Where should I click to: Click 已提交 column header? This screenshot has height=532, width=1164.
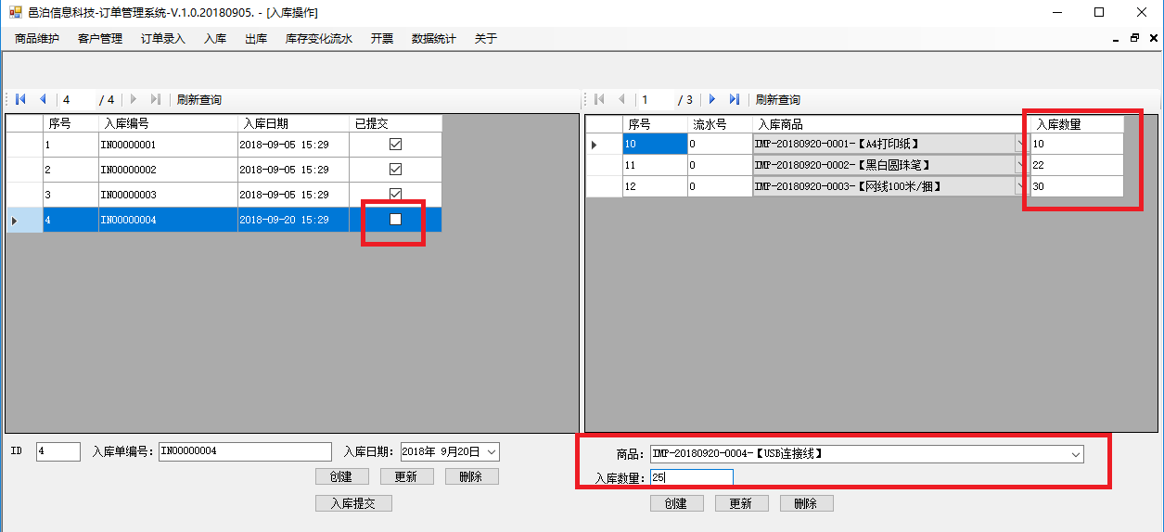tap(395, 123)
